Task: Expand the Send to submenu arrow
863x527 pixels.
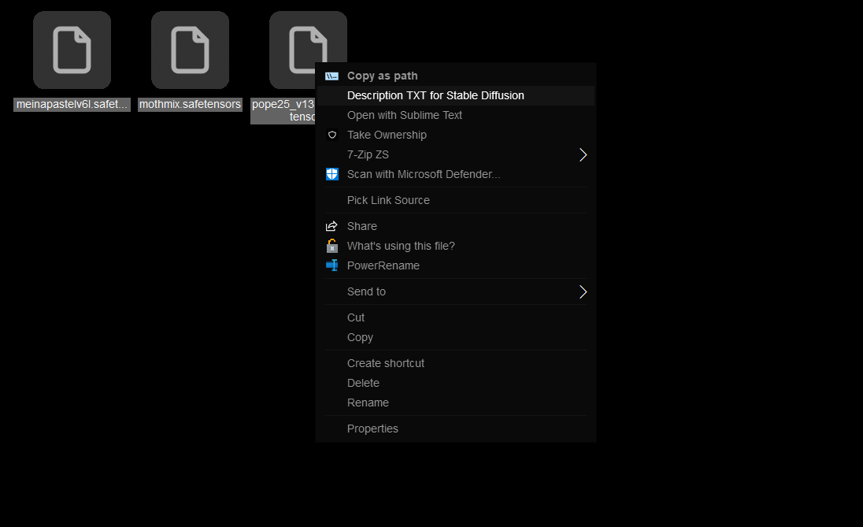Action: point(583,292)
